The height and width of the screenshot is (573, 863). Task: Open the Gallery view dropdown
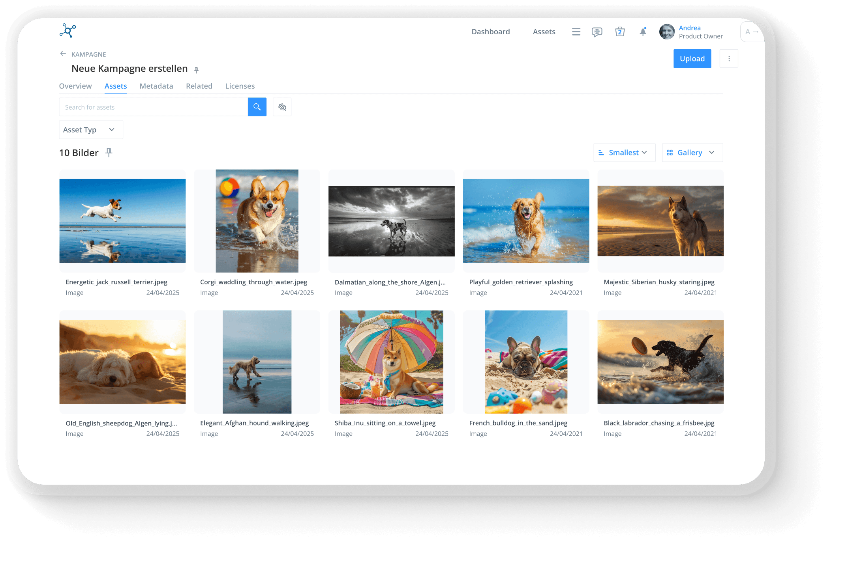pyautogui.click(x=692, y=153)
